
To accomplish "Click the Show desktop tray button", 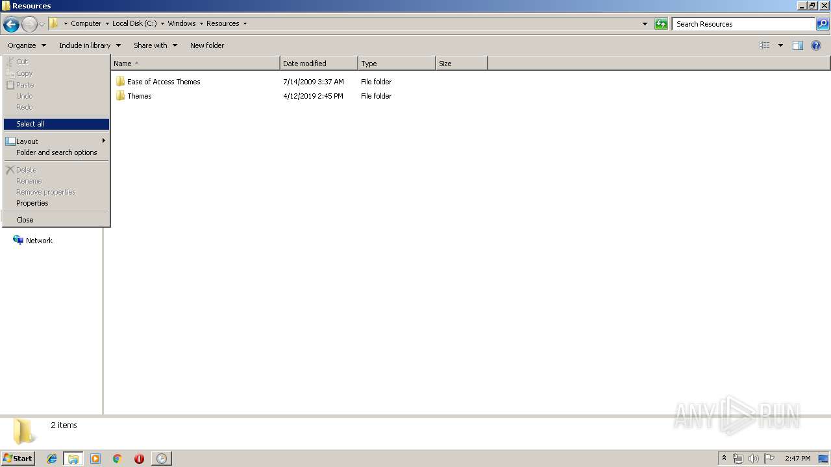I will 824,459.
